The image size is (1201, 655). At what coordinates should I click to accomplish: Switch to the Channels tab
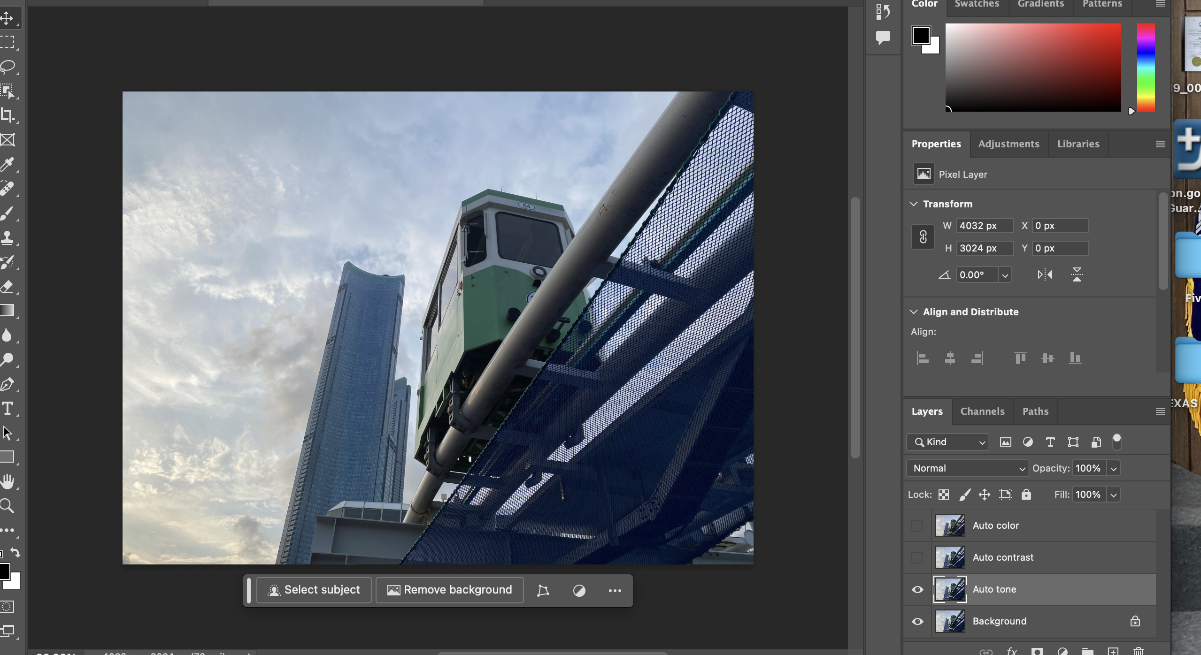tap(982, 411)
